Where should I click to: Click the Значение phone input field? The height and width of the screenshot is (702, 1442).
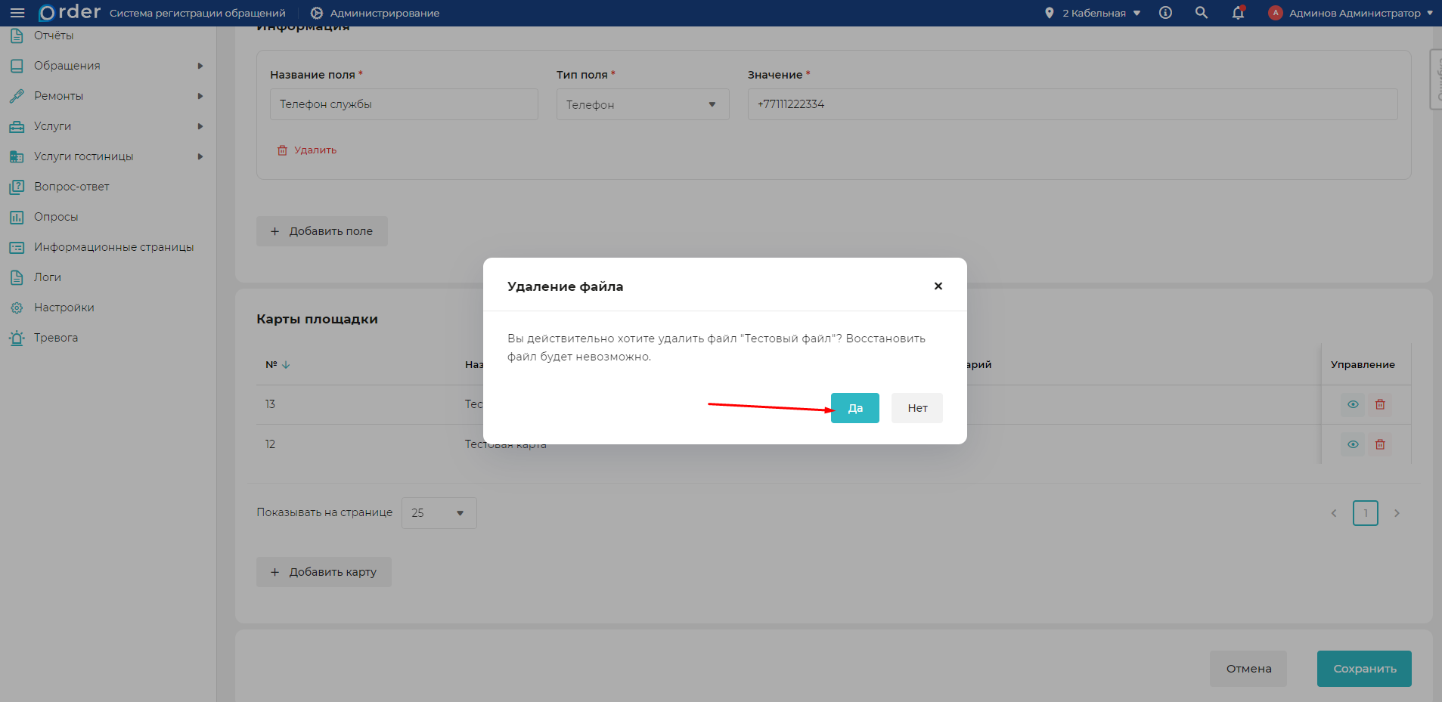click(1071, 104)
